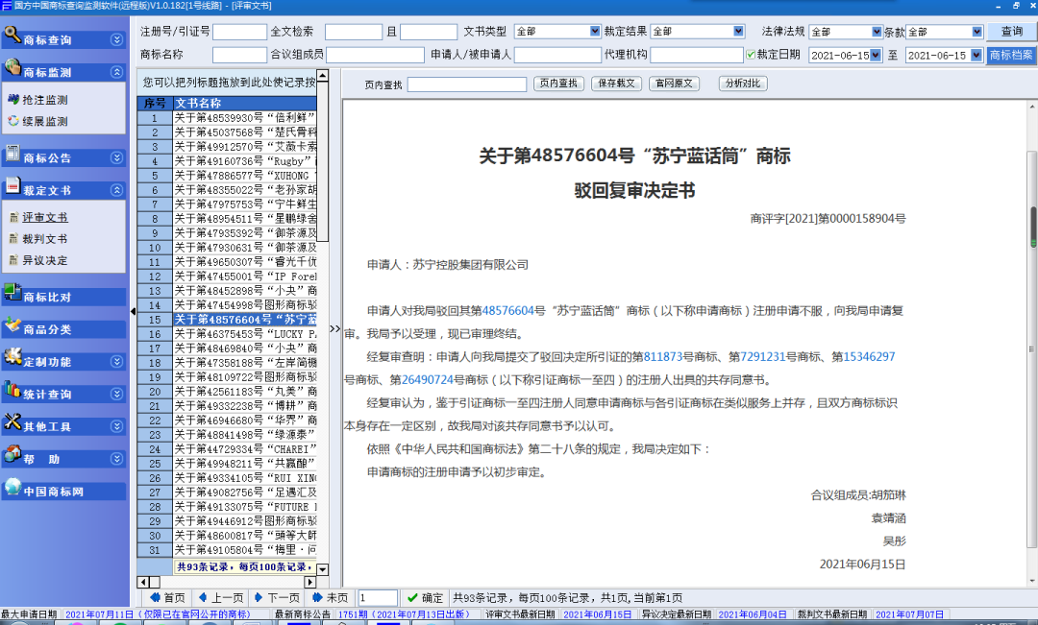Open the 裁判文书 menu item

(45, 239)
